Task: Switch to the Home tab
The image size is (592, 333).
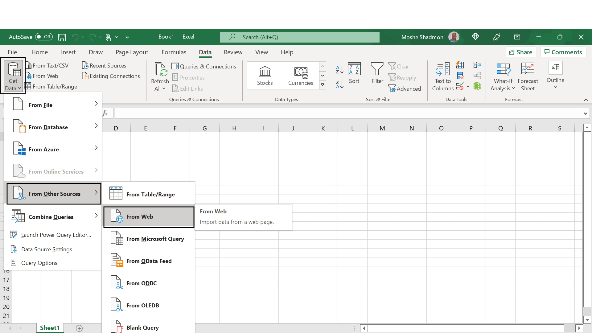Action: (x=39, y=52)
